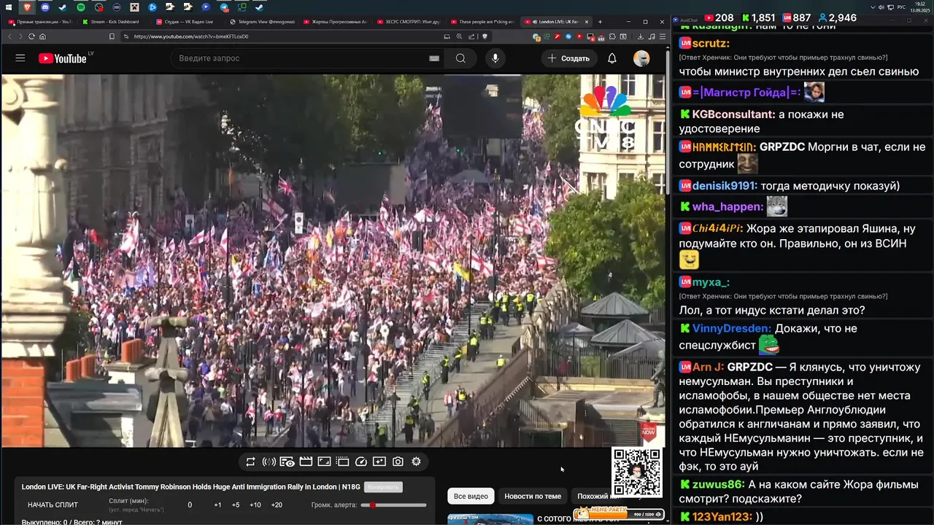This screenshot has width=934, height=525.
Task: Add +1 minute to split
Action: [217, 505]
